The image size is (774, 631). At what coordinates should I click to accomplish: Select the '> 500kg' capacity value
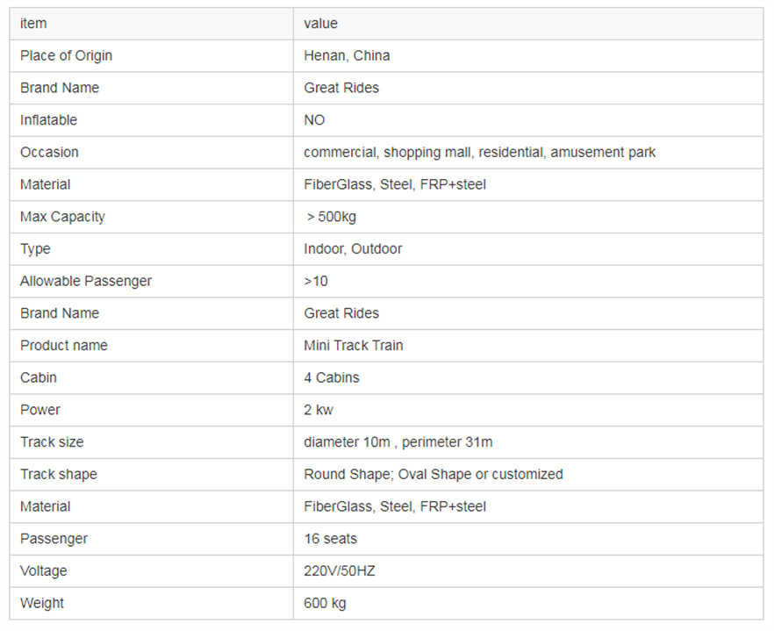(331, 217)
